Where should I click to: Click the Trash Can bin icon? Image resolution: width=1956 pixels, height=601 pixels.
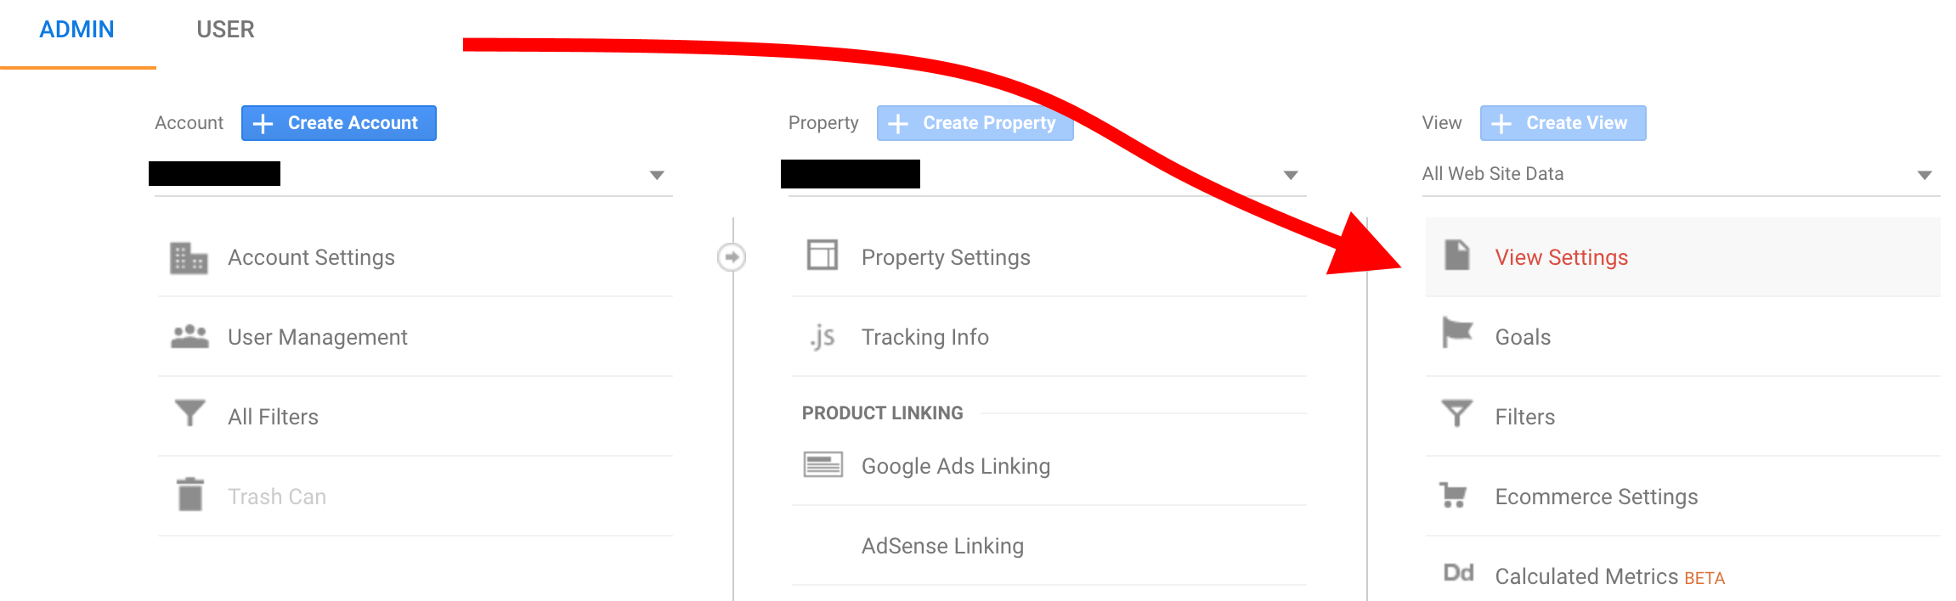point(190,494)
